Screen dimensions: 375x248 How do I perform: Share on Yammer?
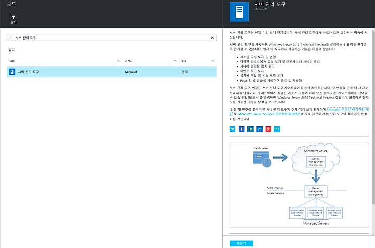point(259,129)
